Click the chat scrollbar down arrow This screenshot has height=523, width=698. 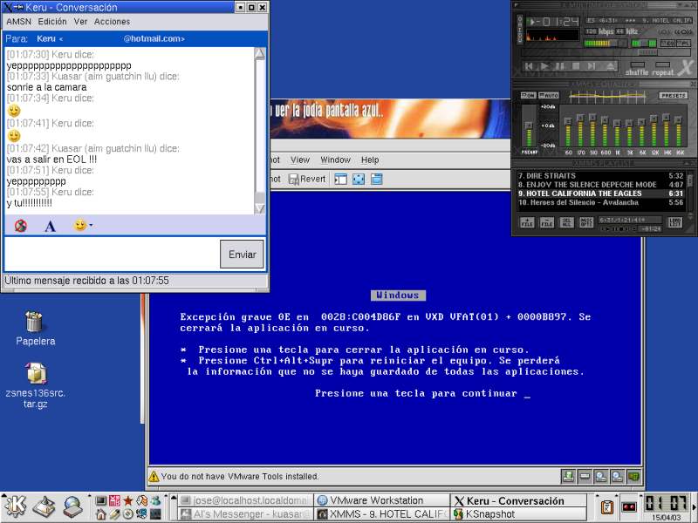[260, 208]
